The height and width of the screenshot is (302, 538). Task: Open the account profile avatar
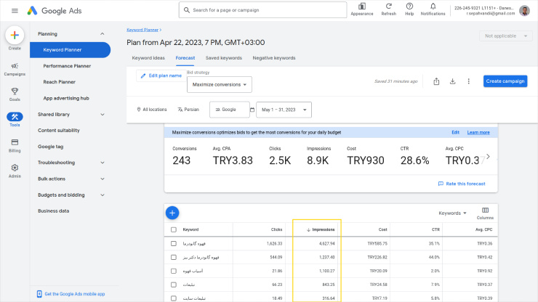524,11
